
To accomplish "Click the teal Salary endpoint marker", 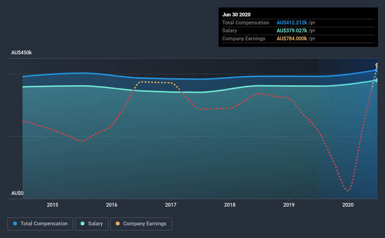I will (x=377, y=80).
